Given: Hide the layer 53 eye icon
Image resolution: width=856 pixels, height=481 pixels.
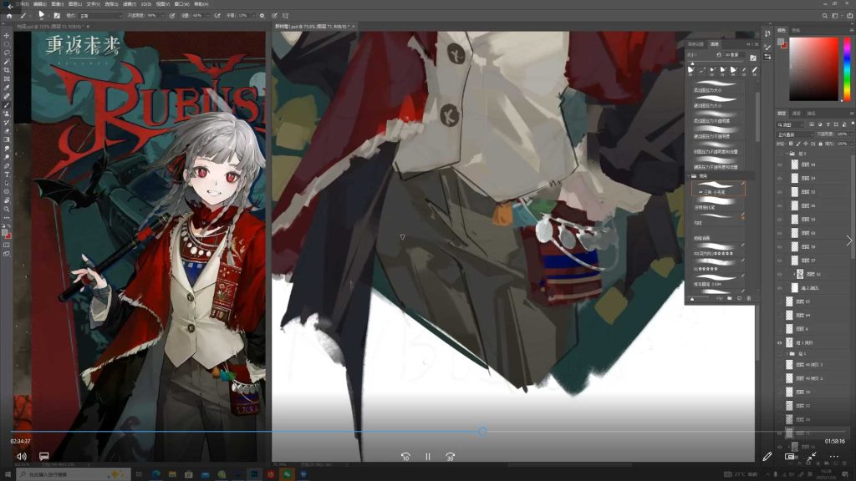Looking at the screenshot, I should point(780,192).
